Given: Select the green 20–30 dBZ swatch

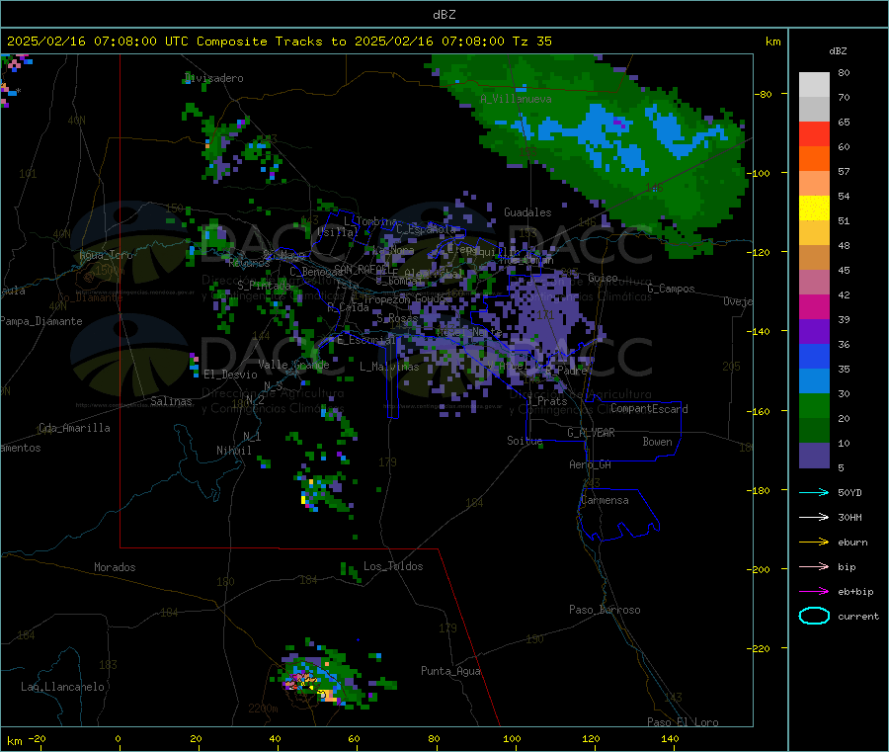Looking at the screenshot, I should 814,405.
